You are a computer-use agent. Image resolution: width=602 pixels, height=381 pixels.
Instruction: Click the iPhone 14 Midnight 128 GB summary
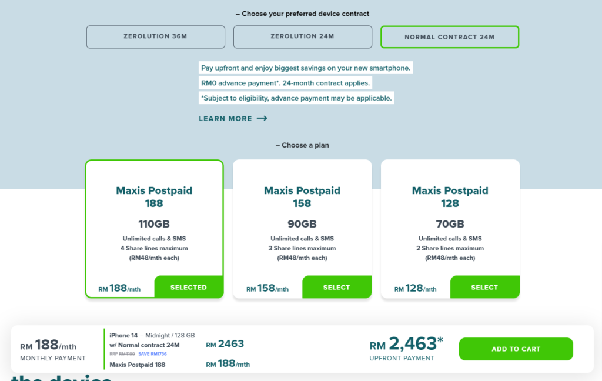(152, 335)
